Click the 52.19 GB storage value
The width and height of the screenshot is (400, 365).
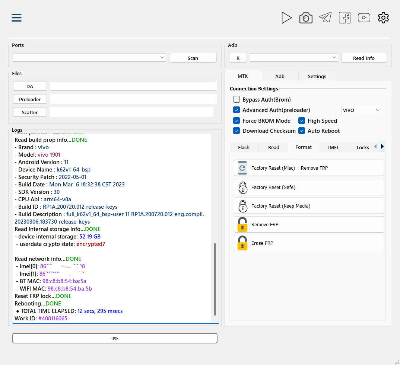point(90,236)
